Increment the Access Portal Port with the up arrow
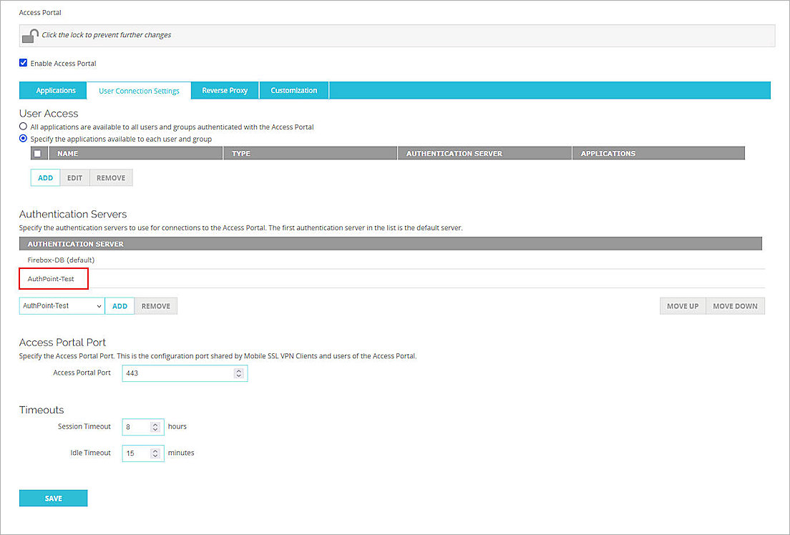Screen dimensions: 790x535 [238, 370]
